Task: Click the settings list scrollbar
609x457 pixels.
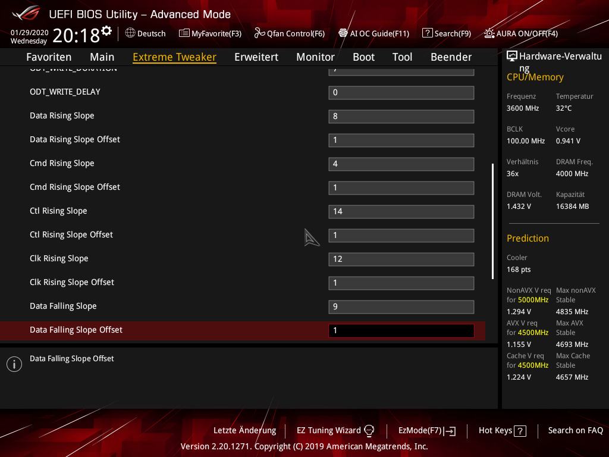Action: click(492, 221)
